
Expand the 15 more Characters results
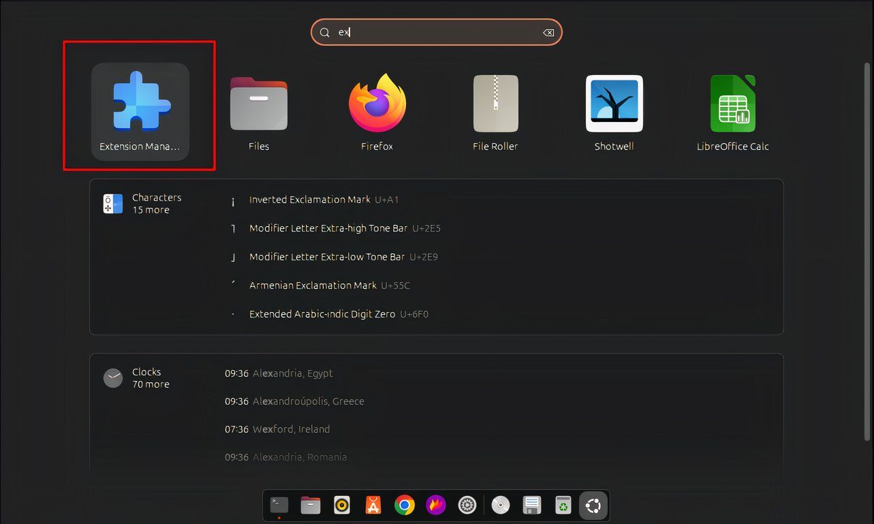(x=150, y=210)
